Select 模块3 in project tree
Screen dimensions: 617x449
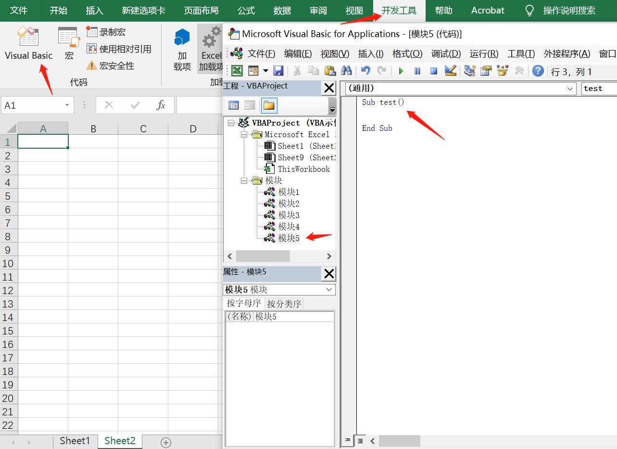[x=282, y=215]
